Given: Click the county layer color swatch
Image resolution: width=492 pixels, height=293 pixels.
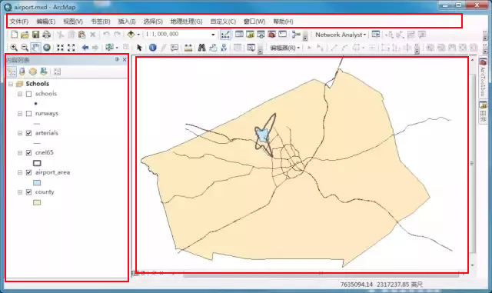Looking at the screenshot, I should [x=37, y=202].
